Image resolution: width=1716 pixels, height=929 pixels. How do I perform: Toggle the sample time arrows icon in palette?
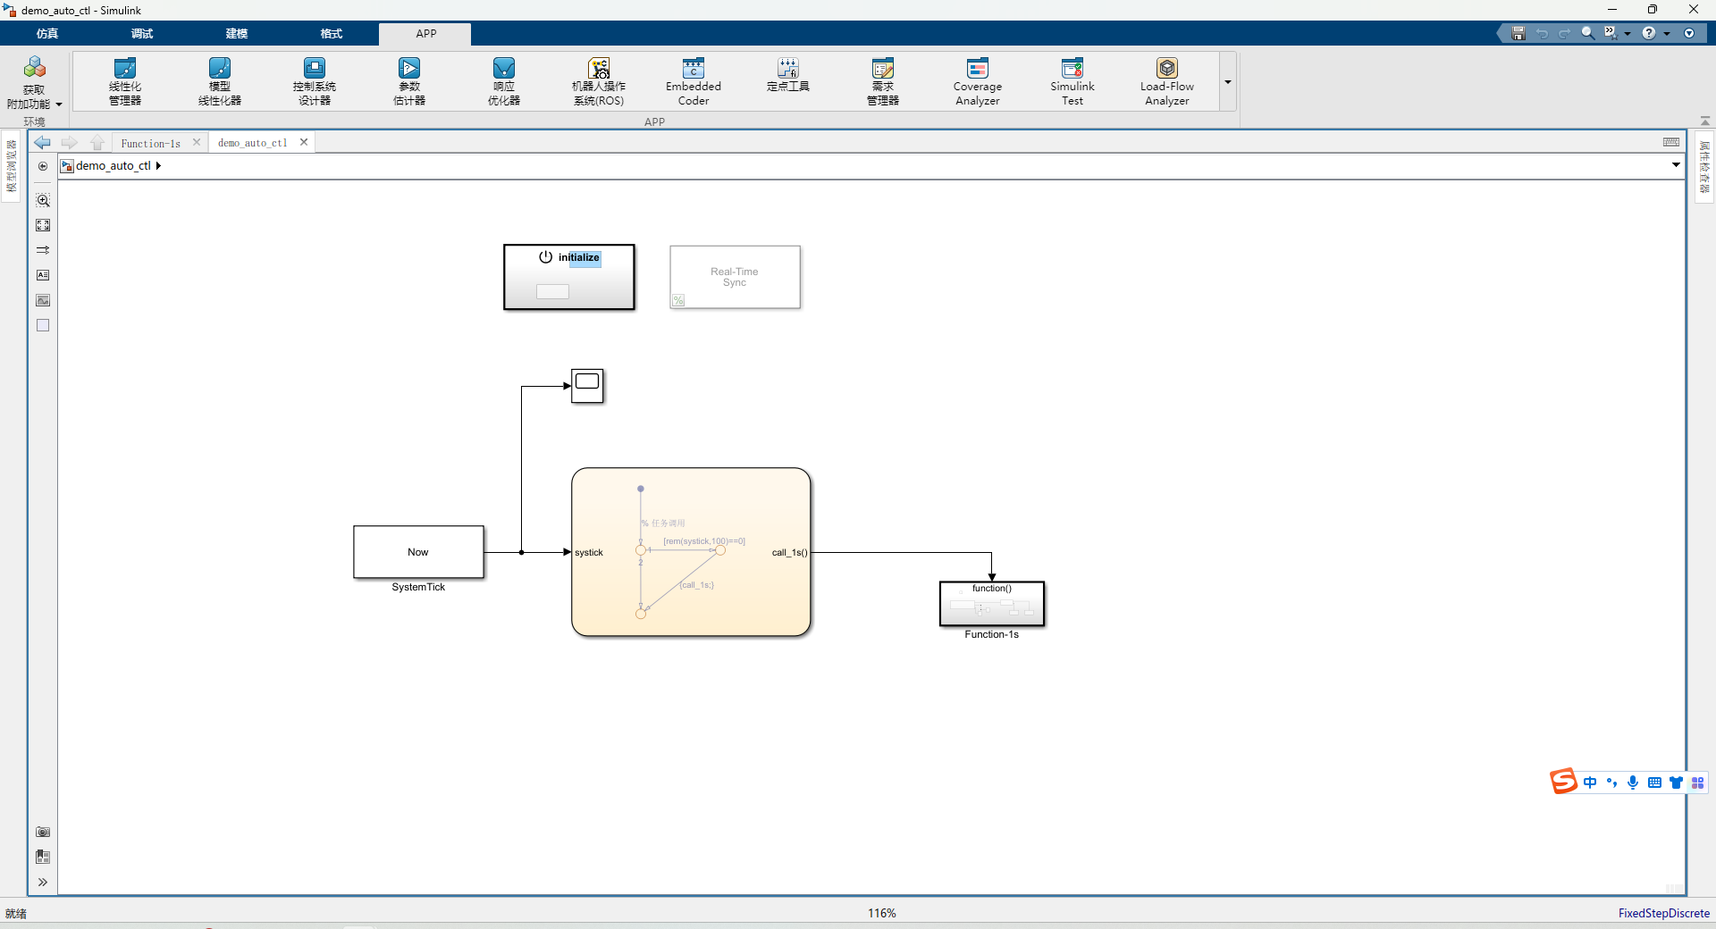[x=43, y=250]
